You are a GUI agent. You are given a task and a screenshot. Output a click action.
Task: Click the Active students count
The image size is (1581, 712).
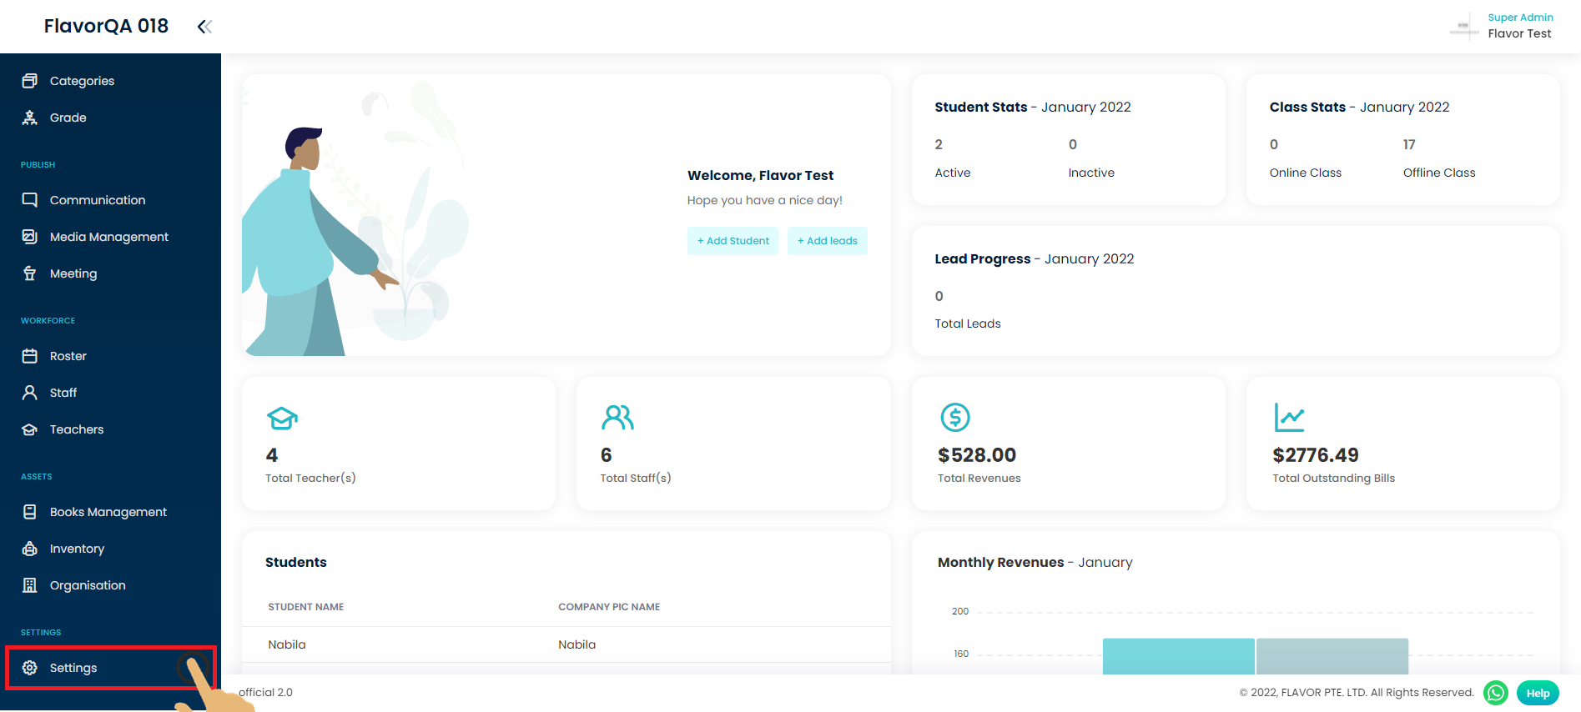(x=939, y=144)
